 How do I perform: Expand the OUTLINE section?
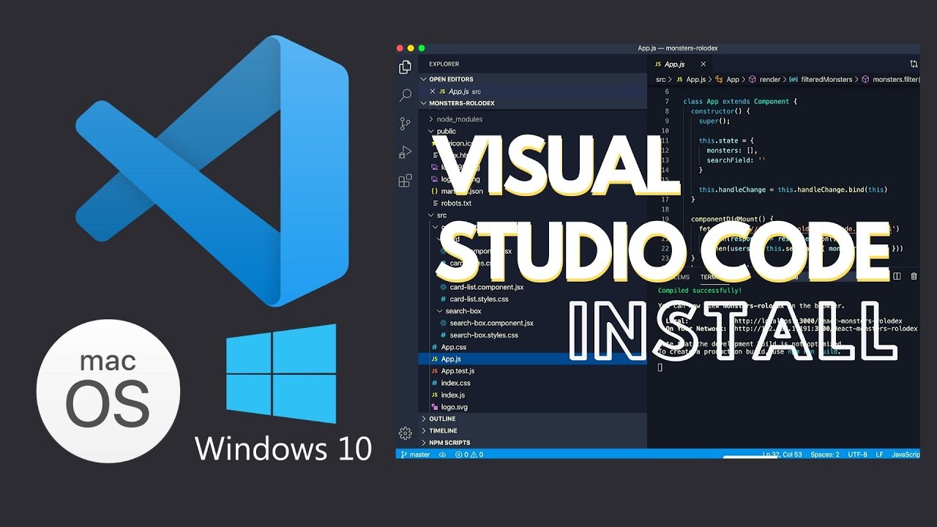click(x=442, y=419)
